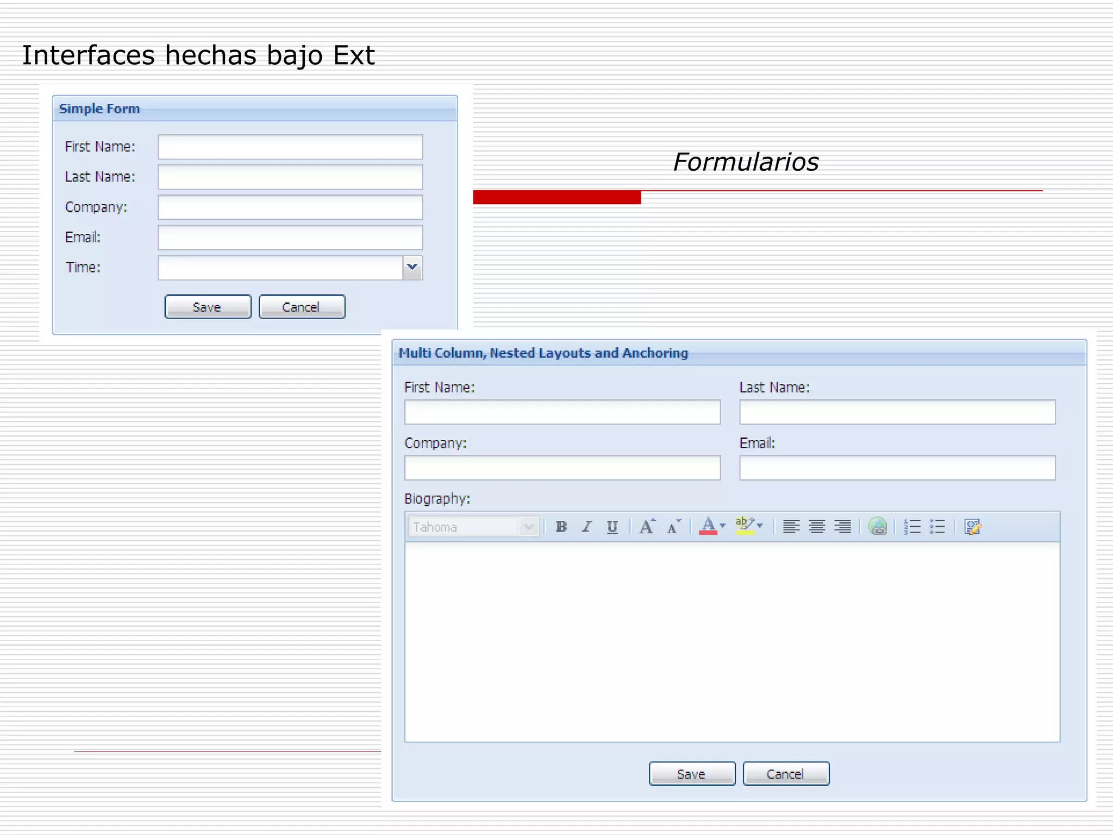The image size is (1113, 835).
Task: Focus First Name field in Multi Column form
Action: click(x=562, y=412)
